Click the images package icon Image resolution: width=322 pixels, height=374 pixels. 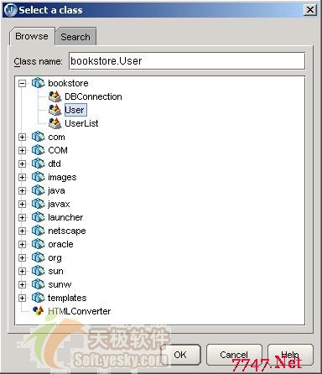(x=38, y=177)
